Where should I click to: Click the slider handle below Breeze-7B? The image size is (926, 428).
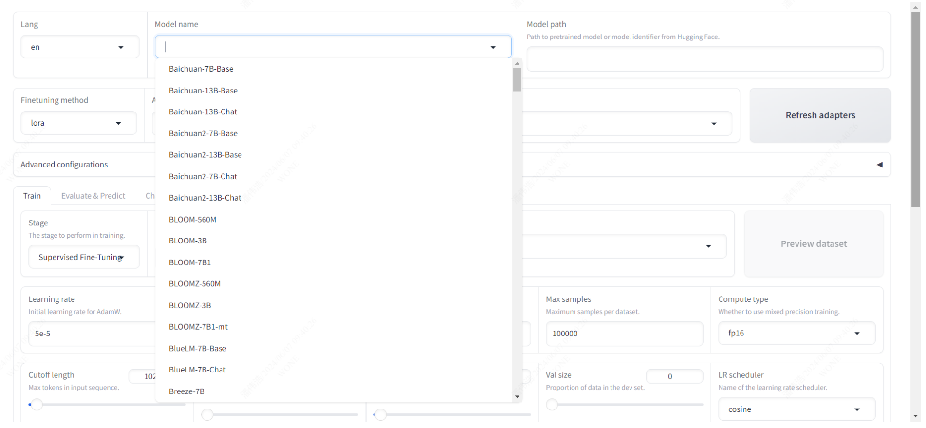pos(207,415)
